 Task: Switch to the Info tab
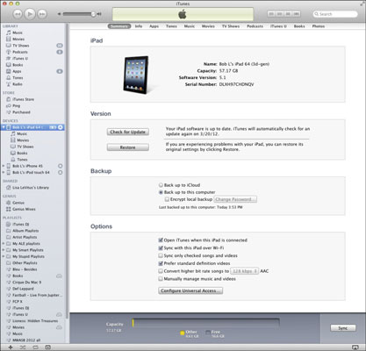[139, 26]
